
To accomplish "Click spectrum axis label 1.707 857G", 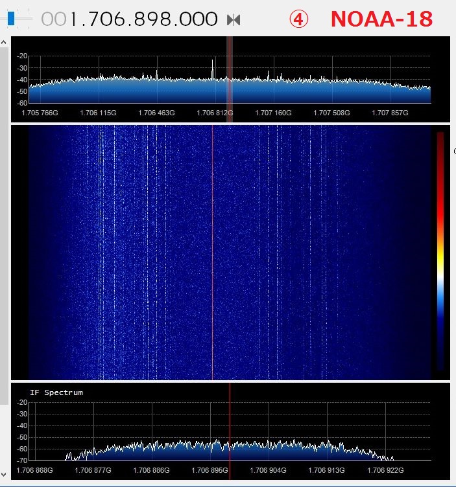I will tap(390, 113).
